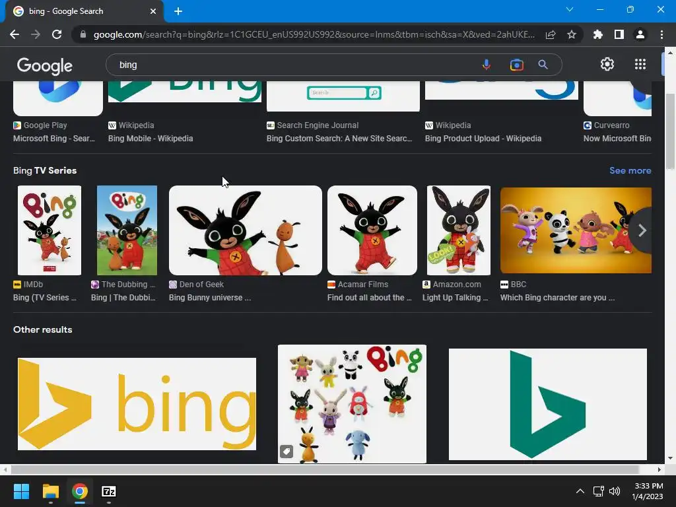
Task: Advance Bing TV Series carousel with right arrow
Action: (x=642, y=230)
